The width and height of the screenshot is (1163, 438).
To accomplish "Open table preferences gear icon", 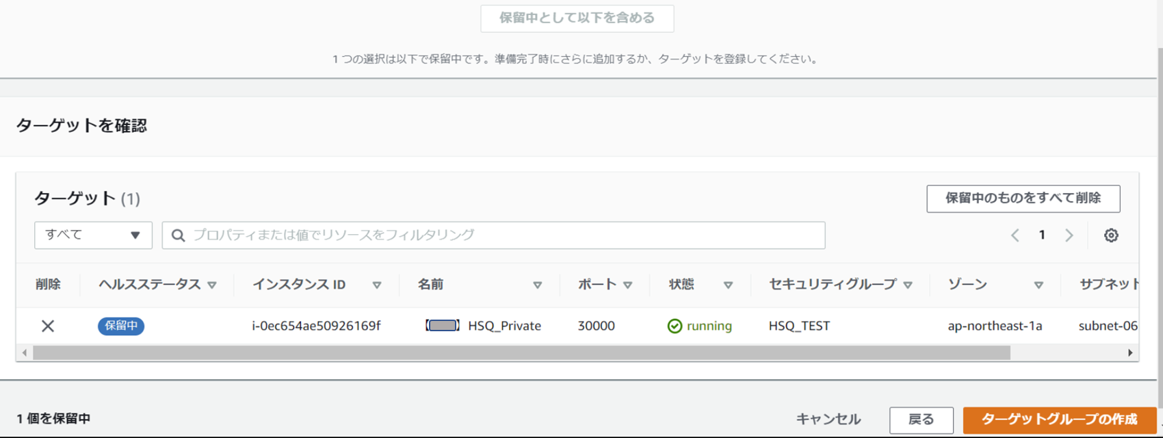I will tap(1111, 235).
